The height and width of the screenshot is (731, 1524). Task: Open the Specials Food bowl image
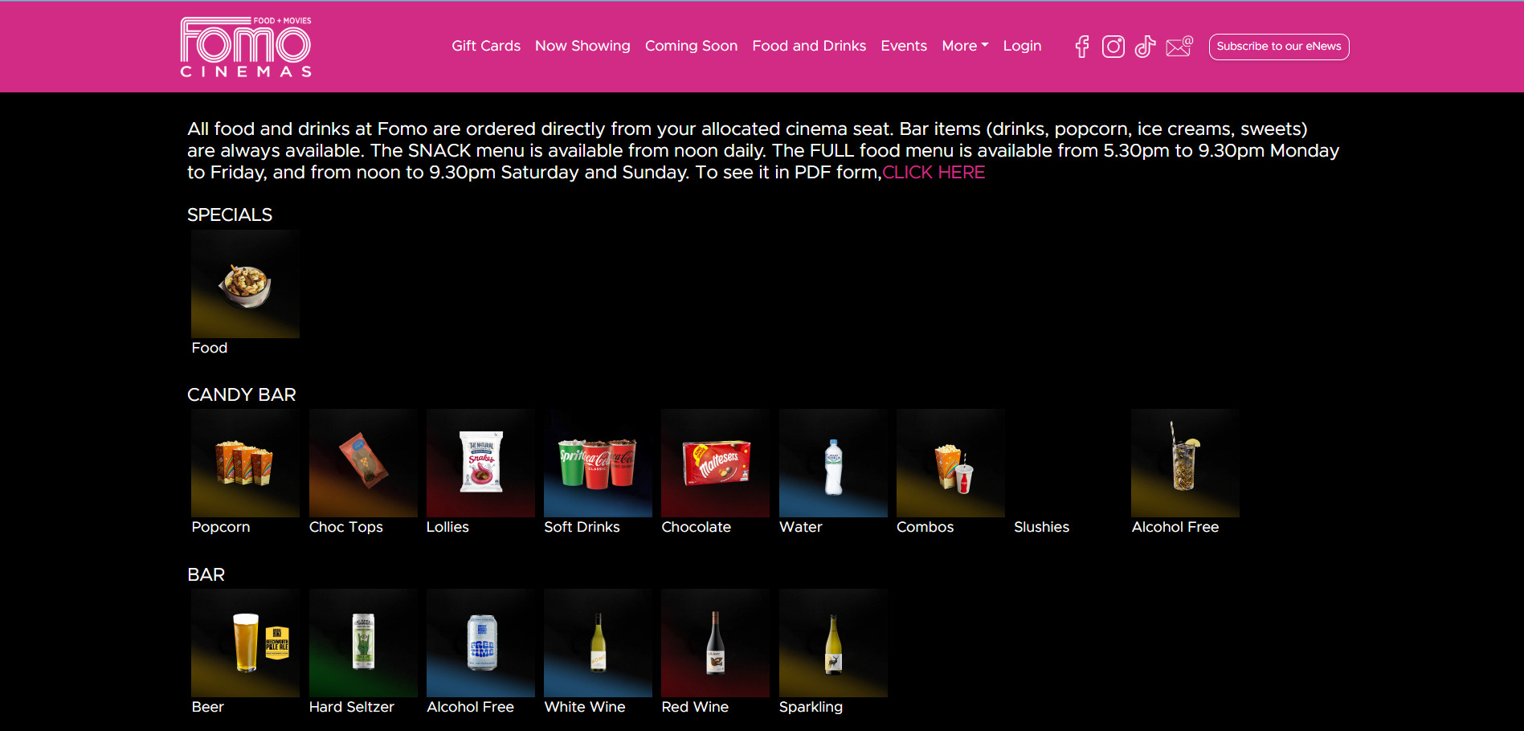pos(245,284)
